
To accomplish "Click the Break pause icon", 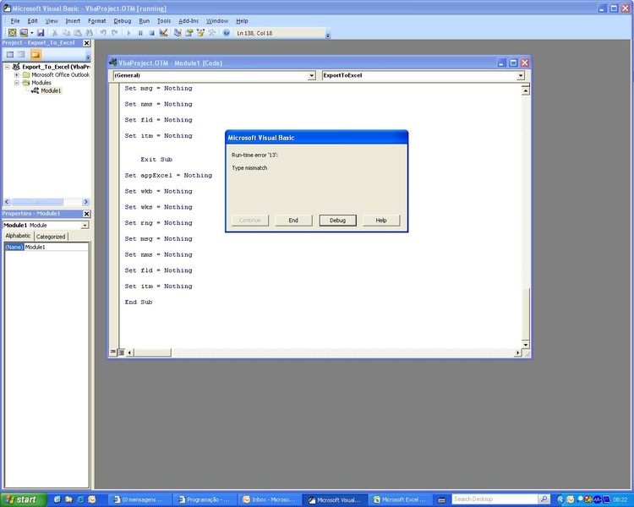I will 140,33.
